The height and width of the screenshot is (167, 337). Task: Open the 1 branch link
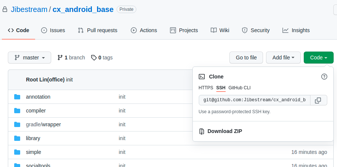tap(71, 58)
